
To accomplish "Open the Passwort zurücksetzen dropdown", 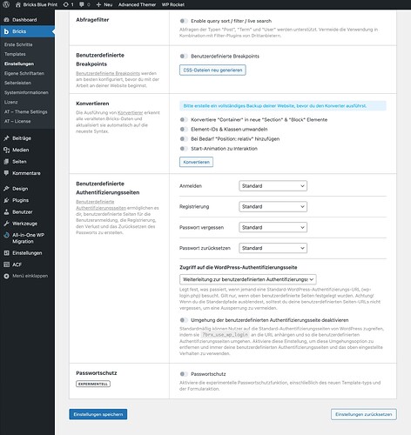I will [x=273, y=248].
